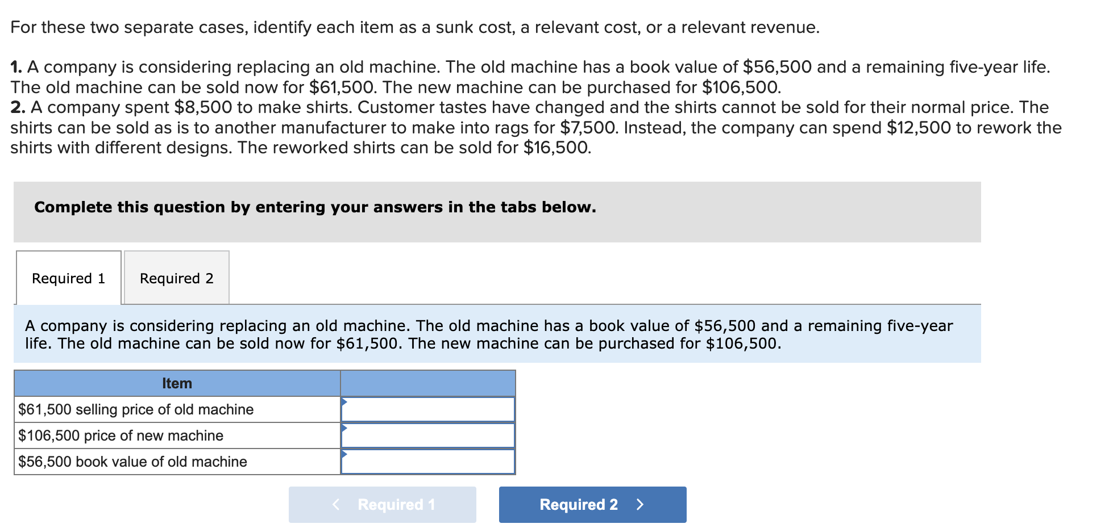1113x528 pixels.
Task: Click the row labeled $61,500 selling price of old machine
Action: [135, 409]
